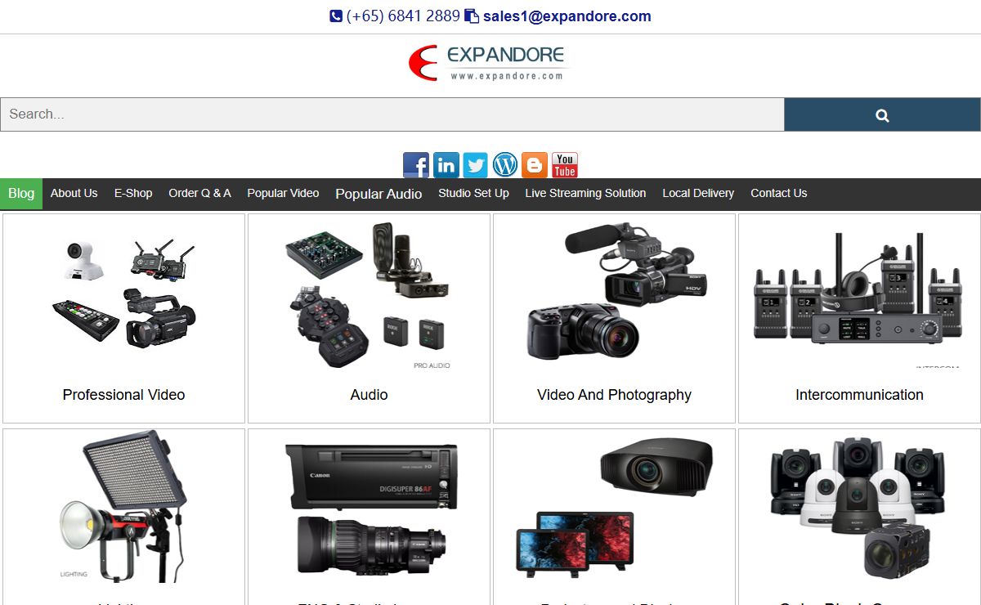Viewport: 981px width, 605px height.
Task: Open the LinkedIn social icon
Action: coord(446,164)
